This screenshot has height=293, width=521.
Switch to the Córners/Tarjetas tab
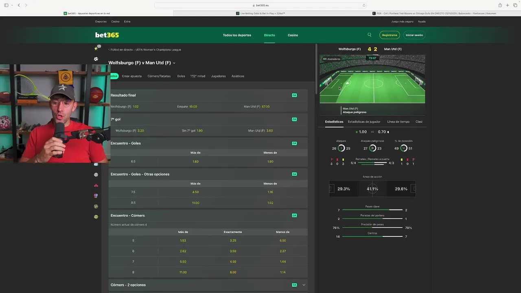(x=159, y=76)
